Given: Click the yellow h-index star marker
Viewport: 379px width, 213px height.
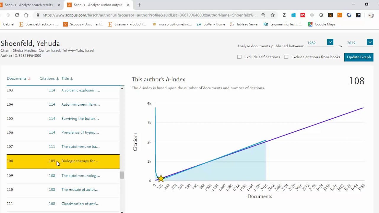Looking at the screenshot, I should coord(160,178).
